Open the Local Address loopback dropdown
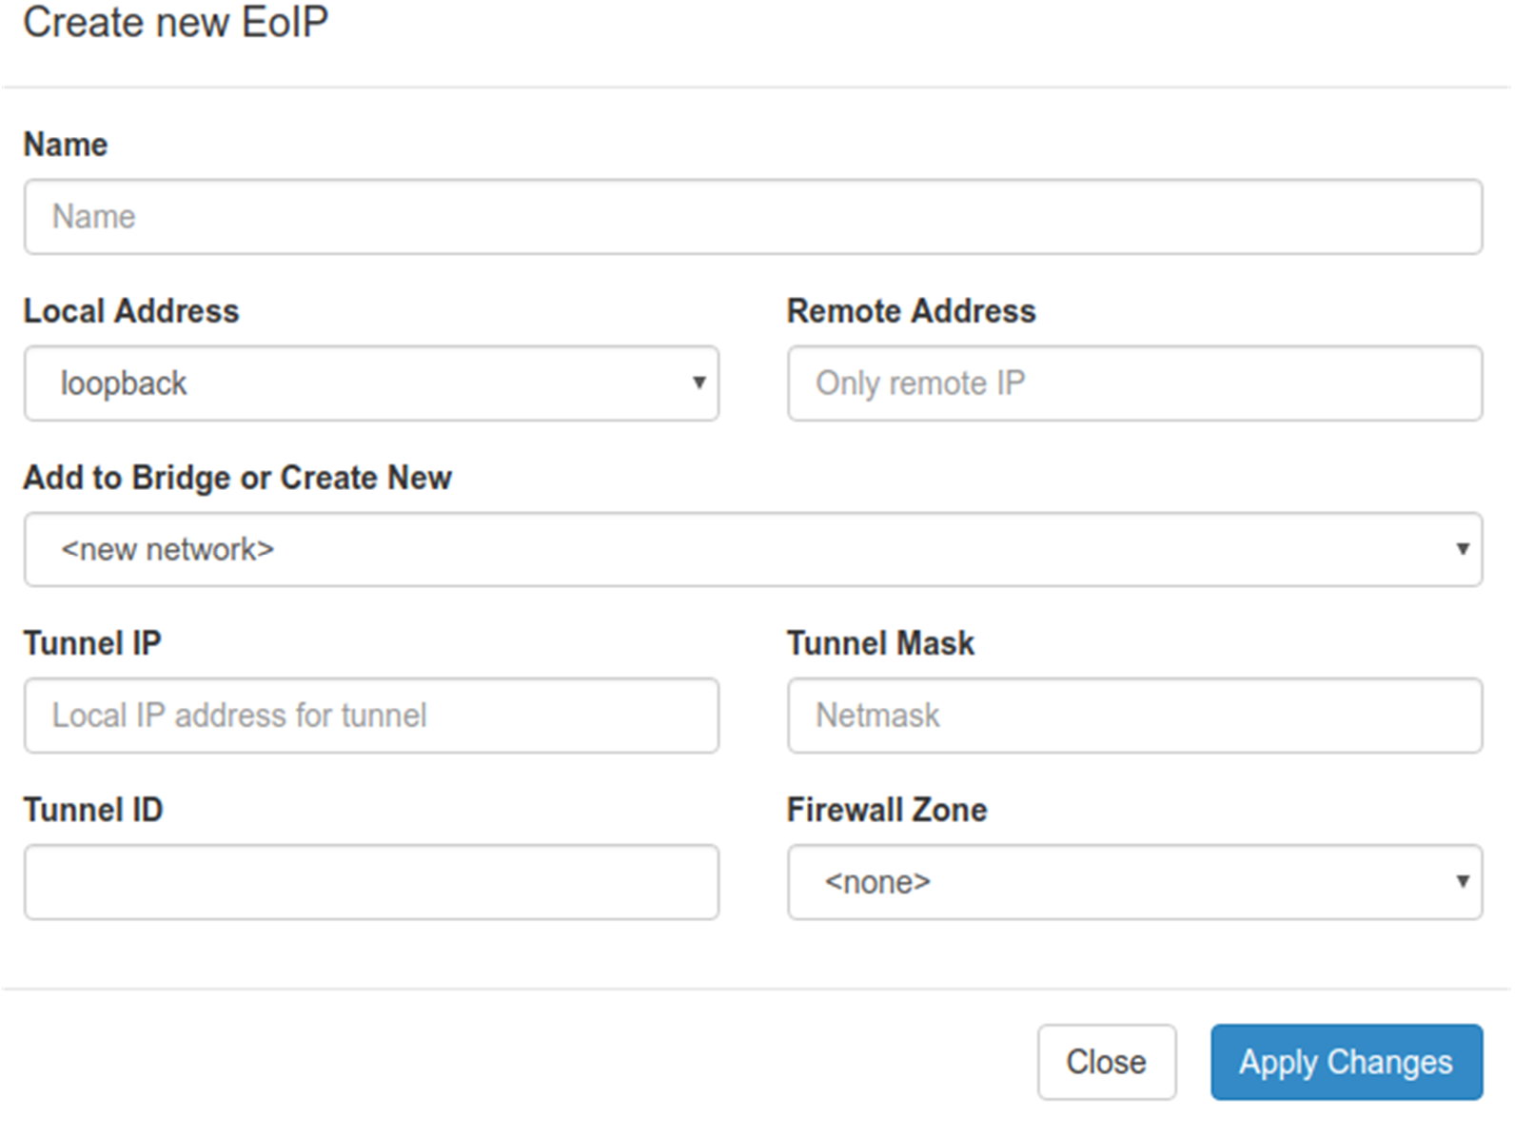This screenshot has width=1534, height=1138. 371,383
